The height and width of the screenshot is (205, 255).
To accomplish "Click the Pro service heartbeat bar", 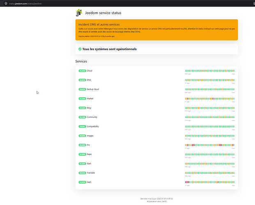I will [210, 145].
